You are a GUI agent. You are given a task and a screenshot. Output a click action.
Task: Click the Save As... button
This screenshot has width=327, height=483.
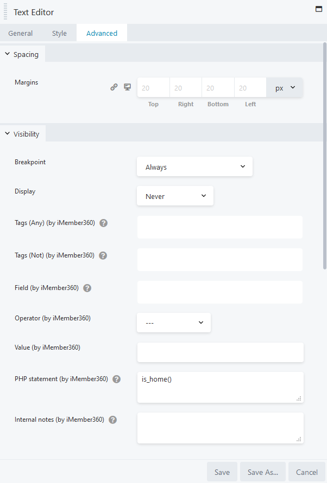click(x=262, y=472)
